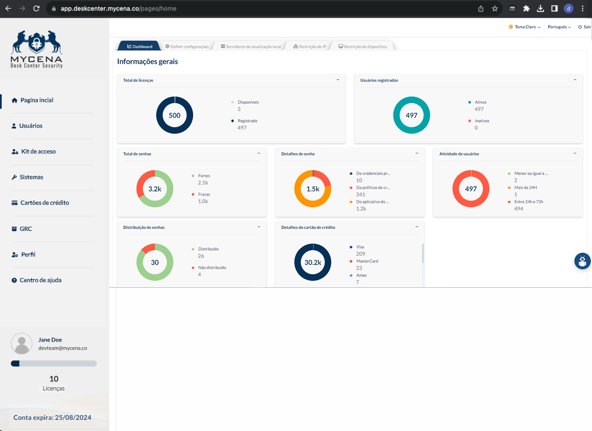The height and width of the screenshot is (431, 592).
Task: Click the Total de licenças 500 donut chart
Action: click(x=175, y=115)
